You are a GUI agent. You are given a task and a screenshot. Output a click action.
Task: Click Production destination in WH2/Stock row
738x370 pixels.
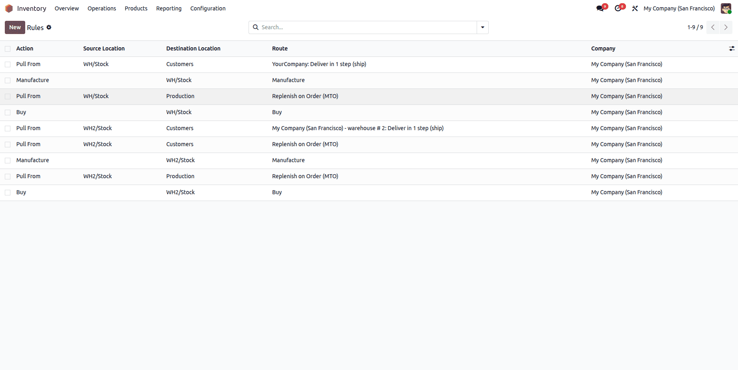point(180,176)
